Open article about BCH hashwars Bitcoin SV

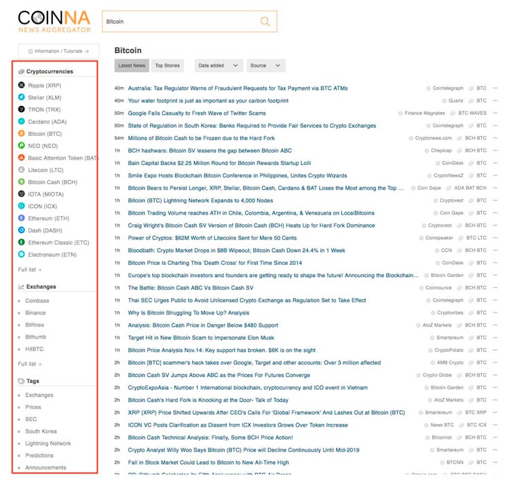210,151
